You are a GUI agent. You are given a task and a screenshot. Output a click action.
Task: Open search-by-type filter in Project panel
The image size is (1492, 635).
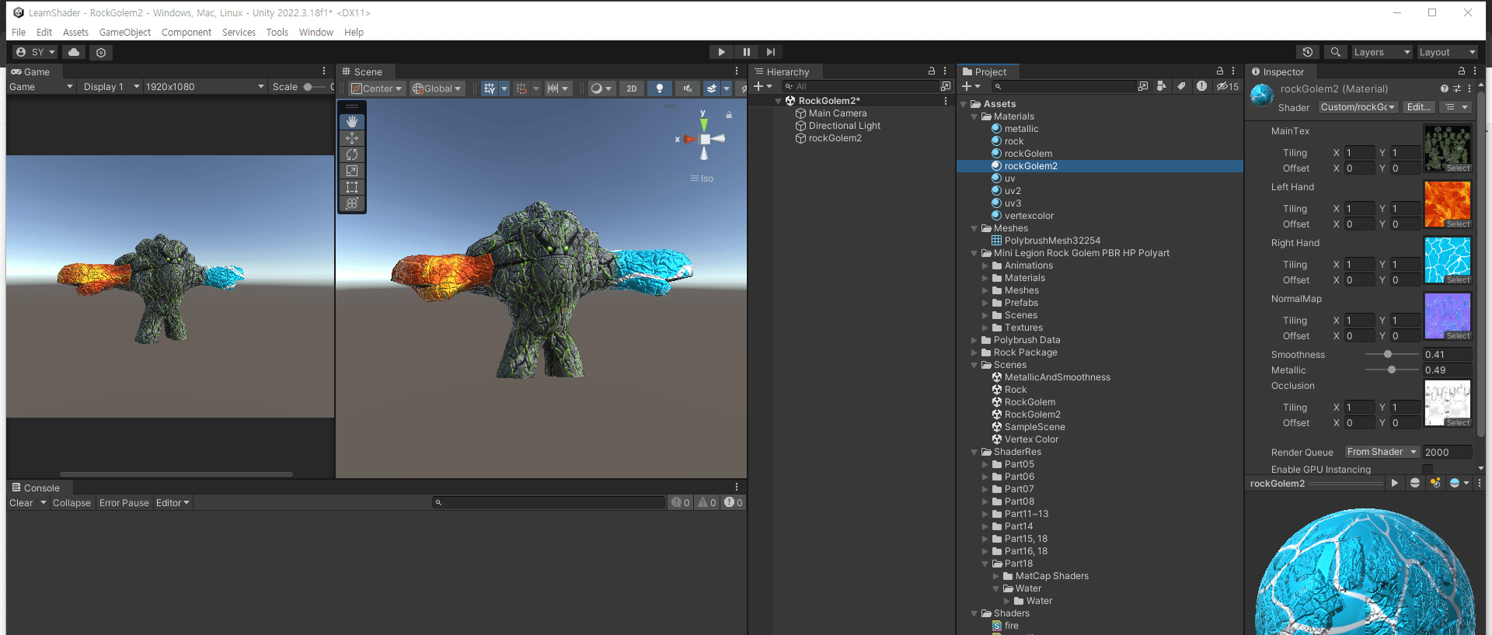point(1161,86)
